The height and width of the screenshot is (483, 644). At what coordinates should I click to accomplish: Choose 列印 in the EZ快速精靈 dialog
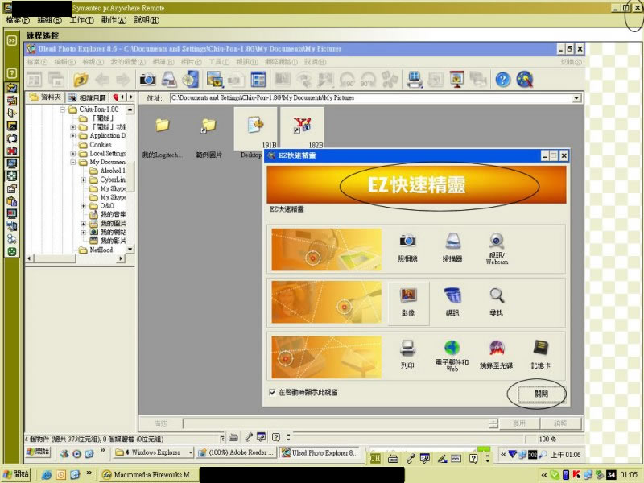click(x=407, y=354)
